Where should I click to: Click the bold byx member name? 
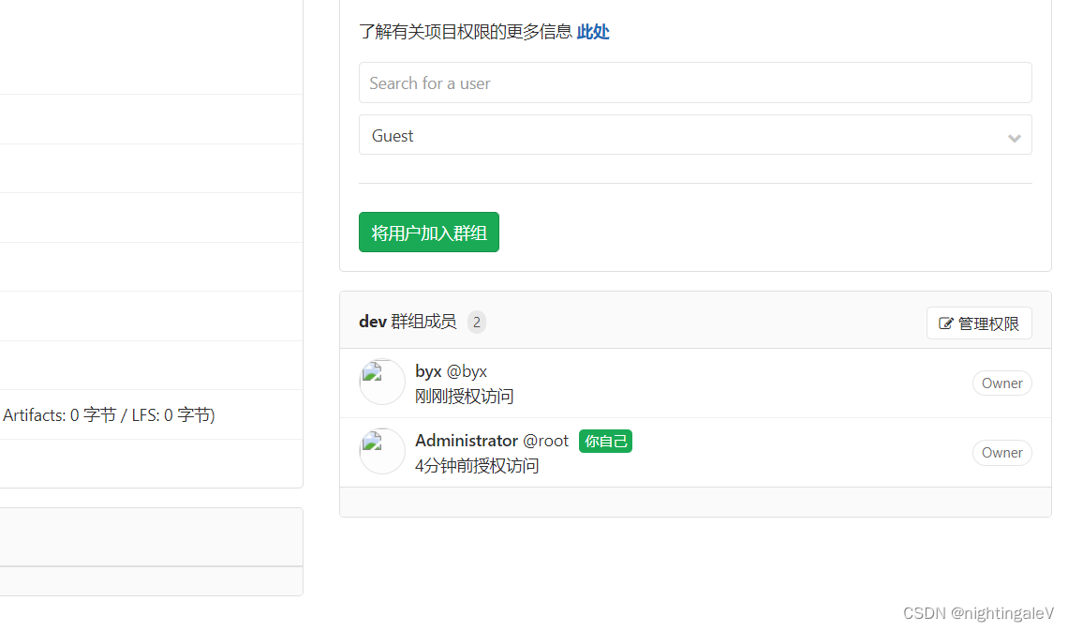tap(427, 370)
